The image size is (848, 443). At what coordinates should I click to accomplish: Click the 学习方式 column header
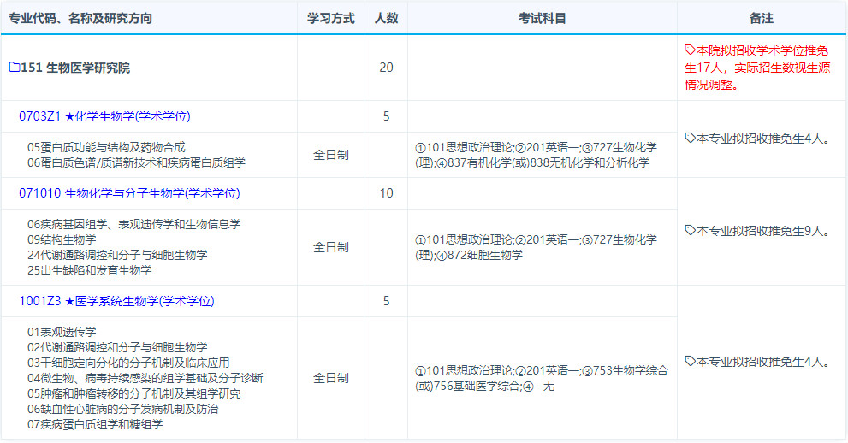pos(330,18)
